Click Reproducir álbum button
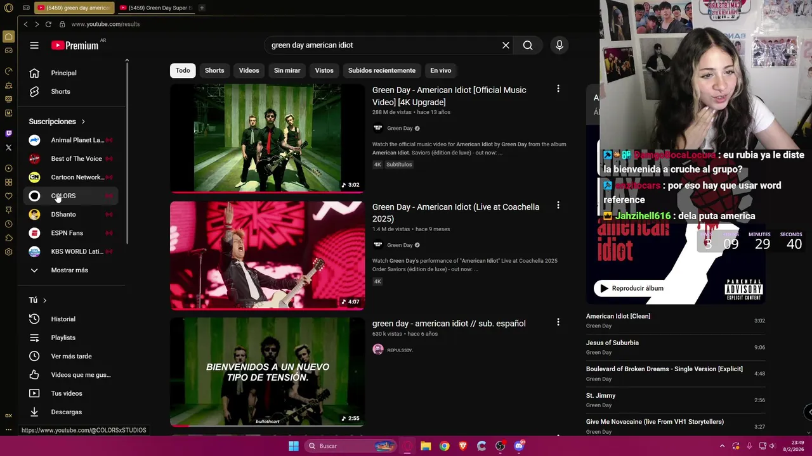Viewport: 812px width, 456px height. 632,288
